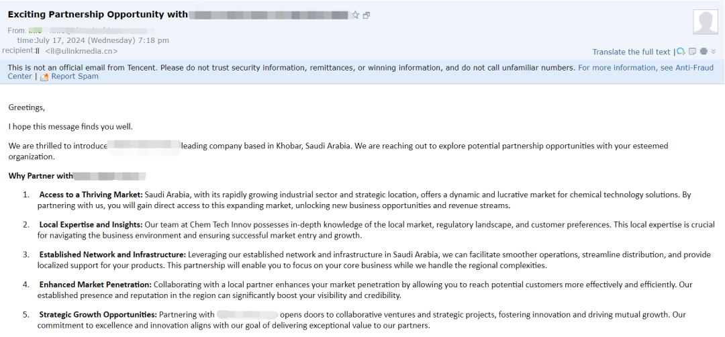Click the sender name in From field
725x337 pixels.
coord(36,30)
